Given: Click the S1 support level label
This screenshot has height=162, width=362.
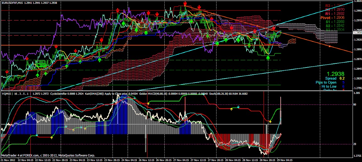Looking at the screenshot, I should click(x=335, y=22).
